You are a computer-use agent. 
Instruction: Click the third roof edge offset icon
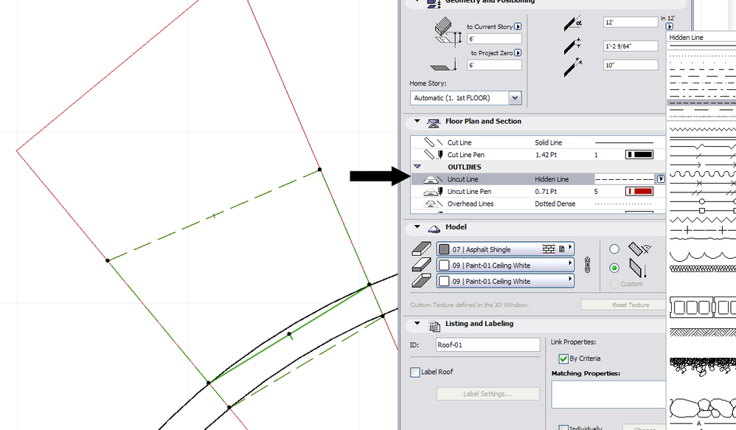[x=573, y=67]
